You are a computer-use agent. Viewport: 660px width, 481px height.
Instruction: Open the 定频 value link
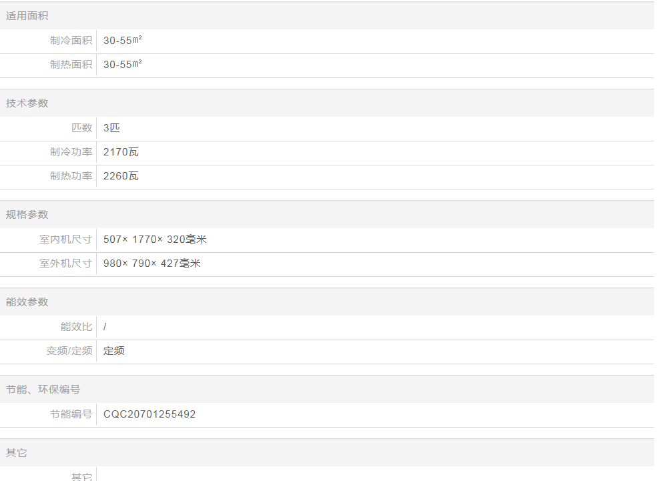114,351
